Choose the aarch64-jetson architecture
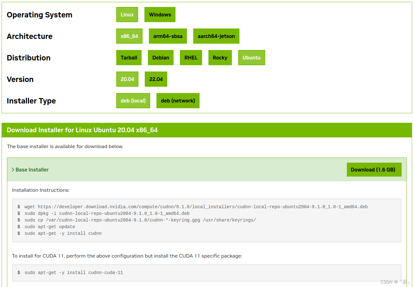414x287 pixels. 216,36
